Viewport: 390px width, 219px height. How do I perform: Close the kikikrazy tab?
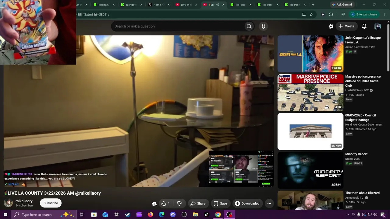tap(114, 5)
